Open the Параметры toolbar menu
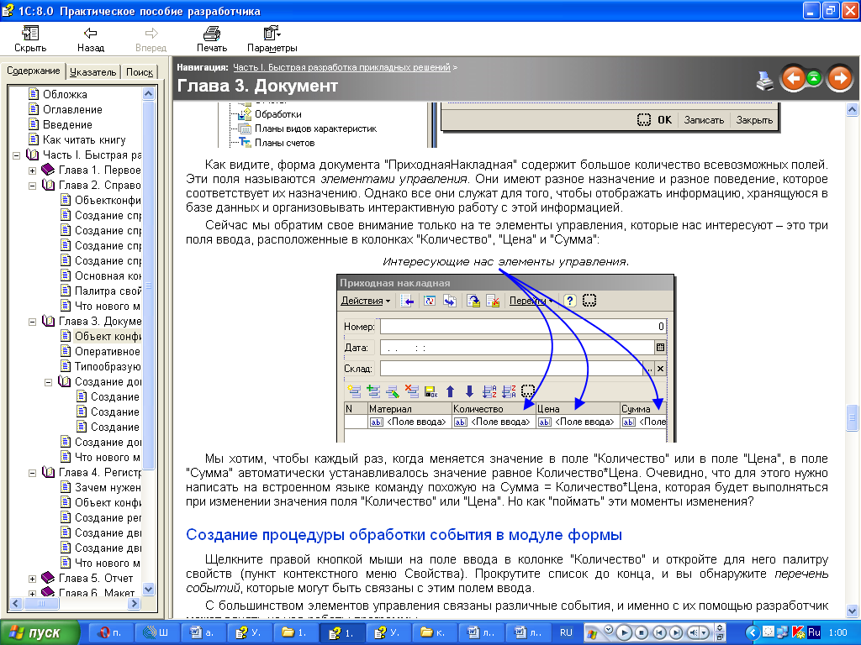The width and height of the screenshot is (861, 645). (272, 39)
